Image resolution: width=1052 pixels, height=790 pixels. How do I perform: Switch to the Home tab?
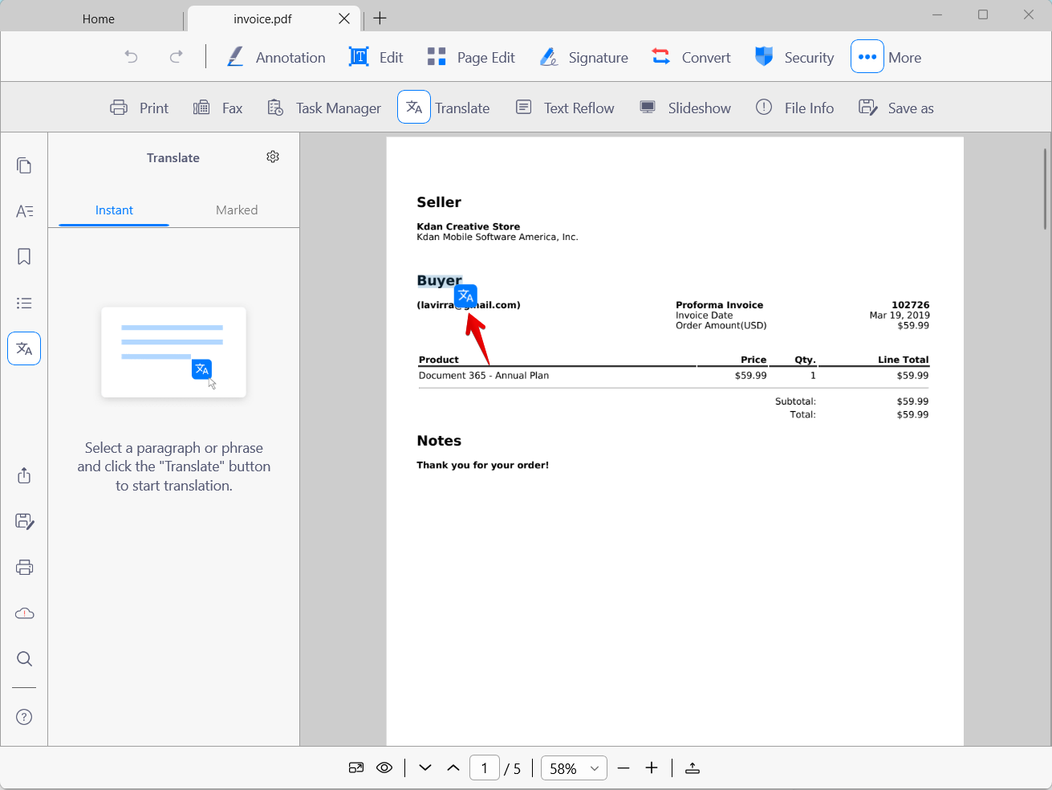point(98,18)
